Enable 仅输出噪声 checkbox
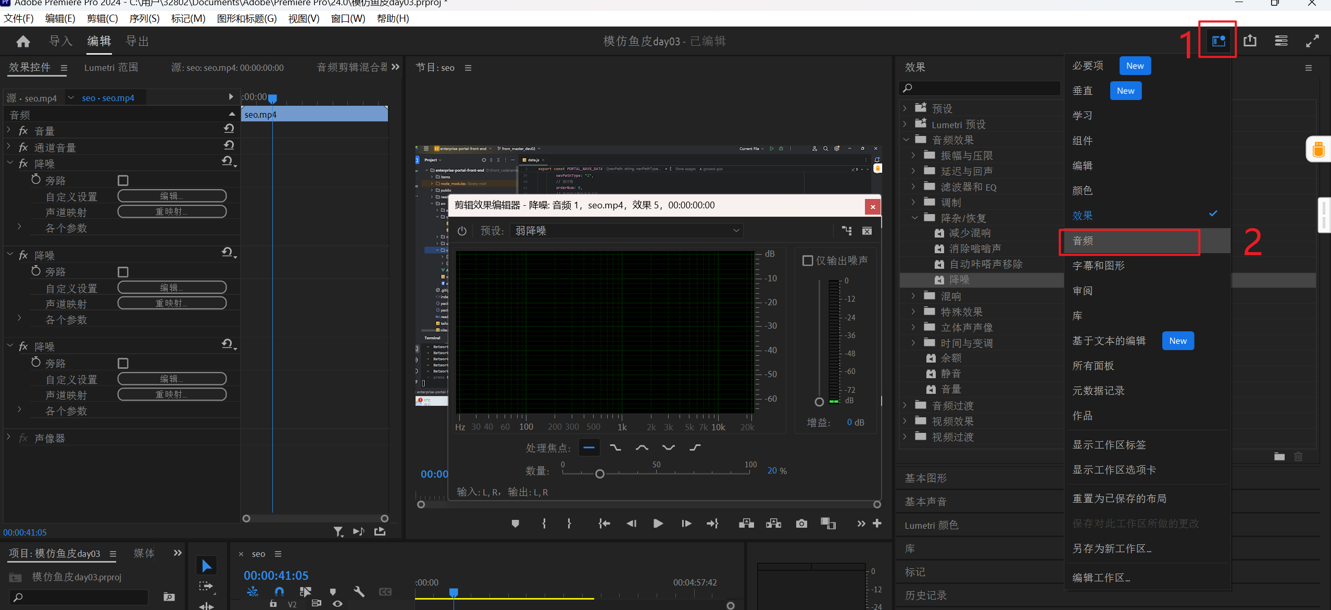This screenshot has width=1331, height=610. (x=808, y=260)
